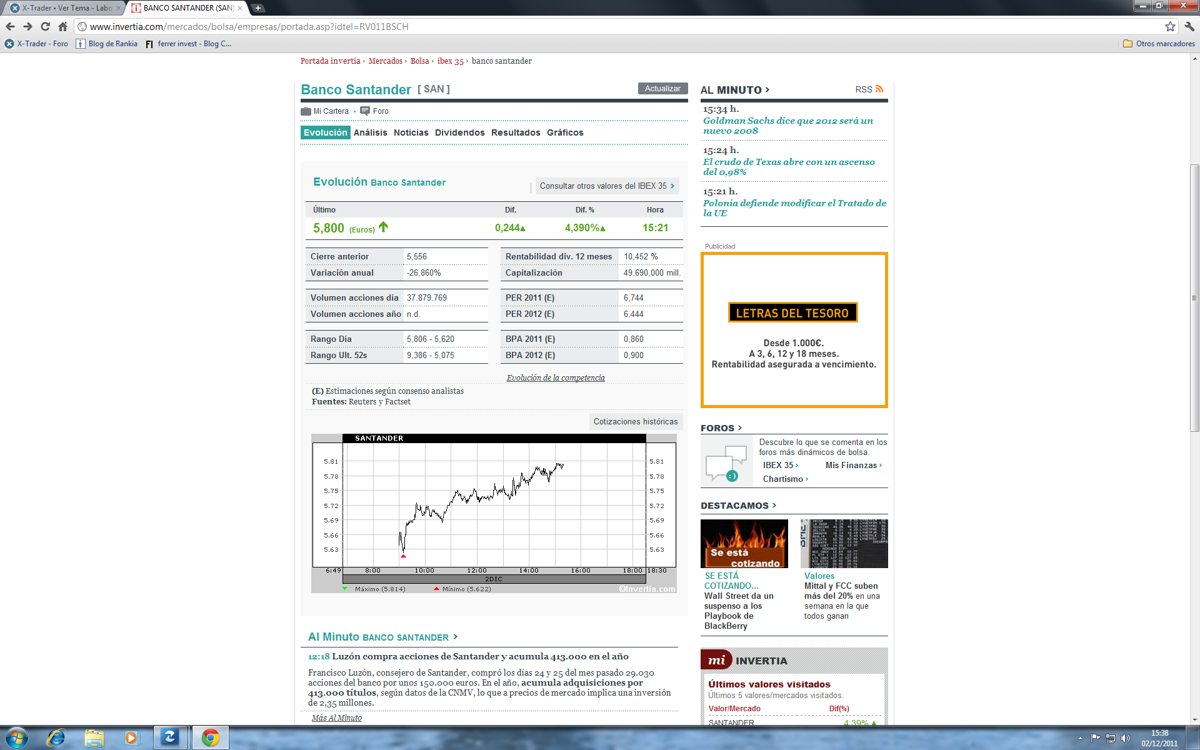Open Chrome wrench settings menu

tap(1189, 26)
